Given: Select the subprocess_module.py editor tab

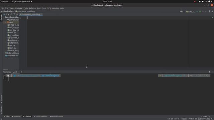Looking at the screenshot, I should (x=31, y=14).
